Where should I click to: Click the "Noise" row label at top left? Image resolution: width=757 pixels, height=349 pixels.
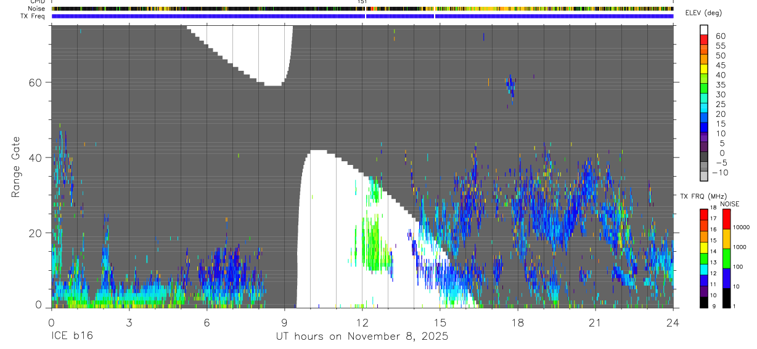coord(37,9)
